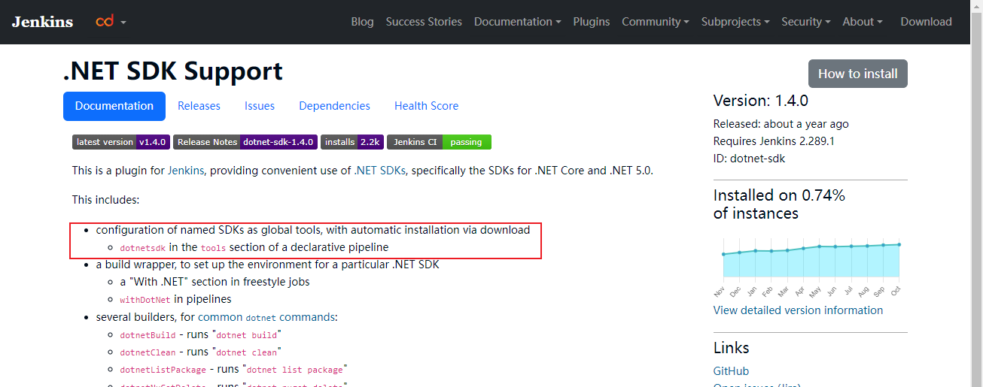Click the Version: 1.4.0 heading
The width and height of the screenshot is (983, 387).
(761, 101)
